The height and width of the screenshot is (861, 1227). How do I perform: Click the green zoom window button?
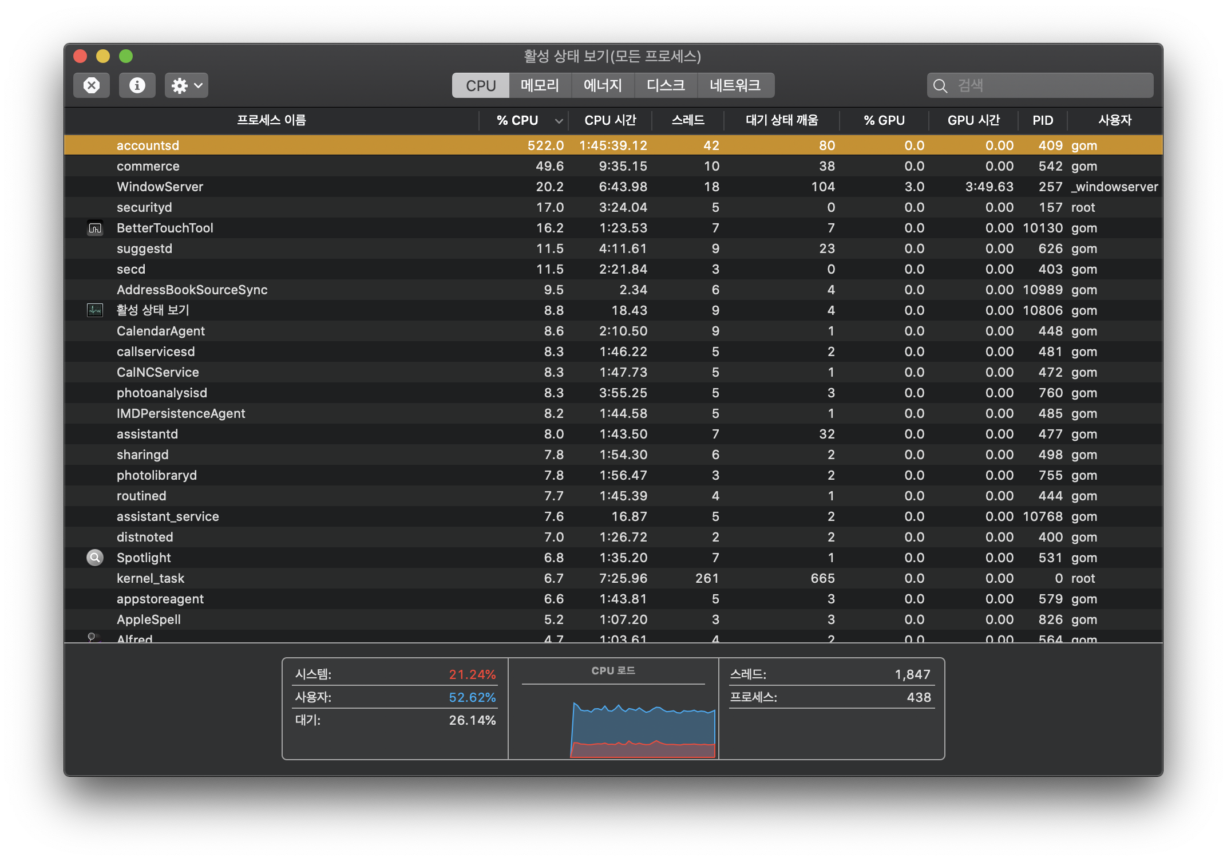click(126, 56)
